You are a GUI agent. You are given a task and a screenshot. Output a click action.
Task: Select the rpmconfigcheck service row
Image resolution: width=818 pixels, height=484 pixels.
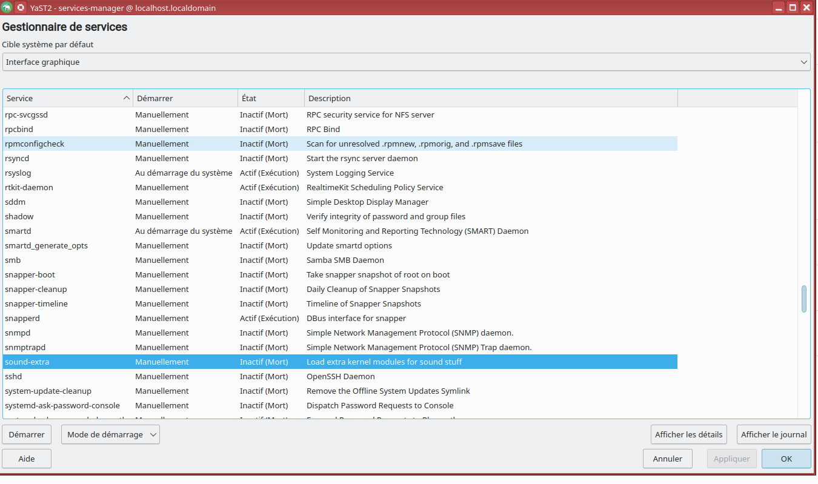click(x=340, y=144)
